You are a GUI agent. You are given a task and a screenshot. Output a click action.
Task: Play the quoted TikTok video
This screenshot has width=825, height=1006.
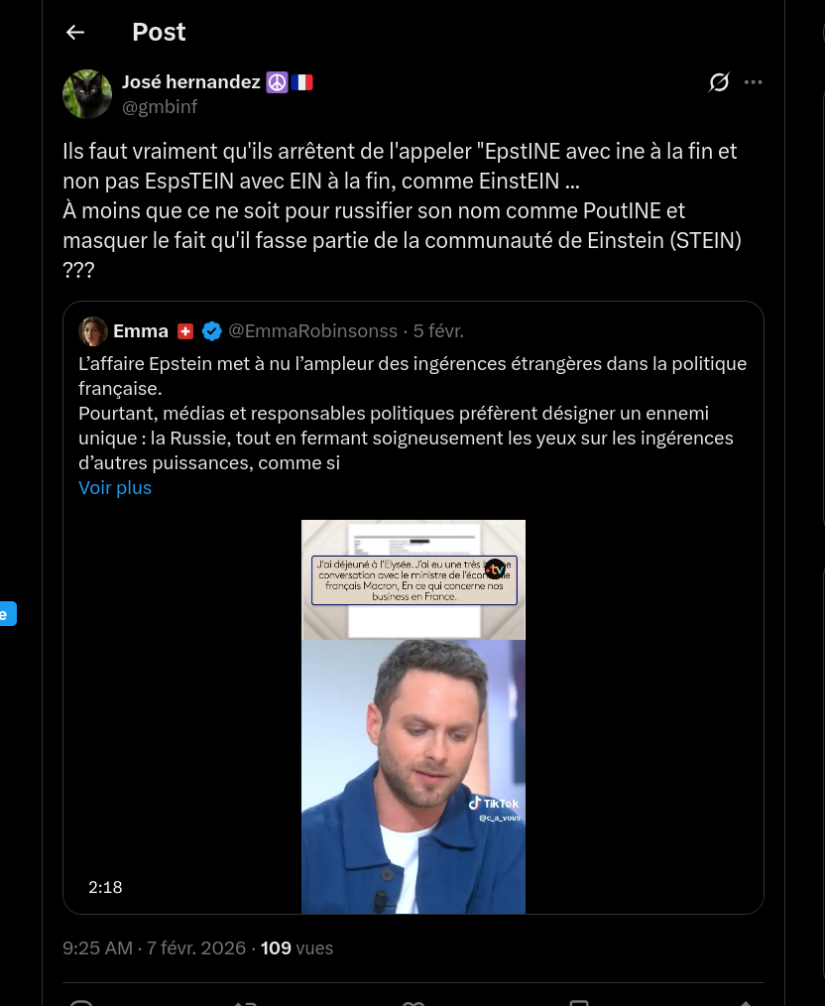click(x=413, y=716)
